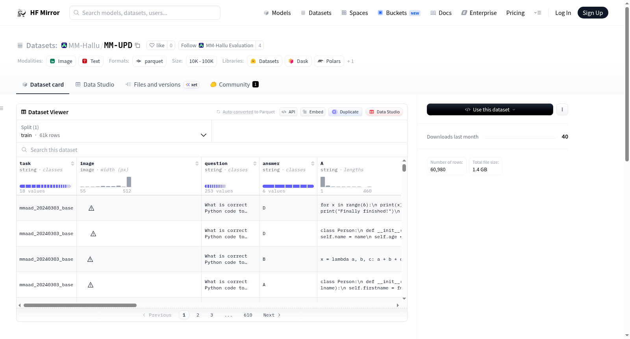Click the Duplicate button
Image resolution: width=630 pixels, height=339 pixels.
pyautogui.click(x=345, y=112)
